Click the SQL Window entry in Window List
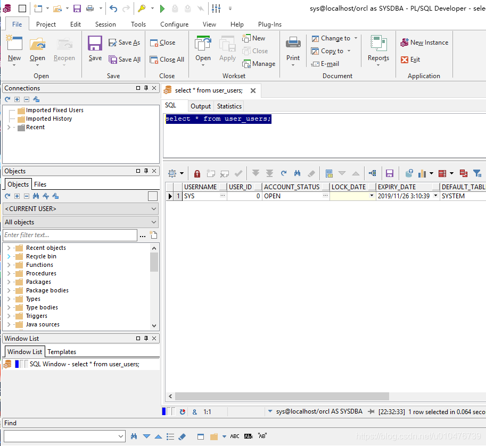This screenshot has width=486, height=446. click(x=81, y=364)
